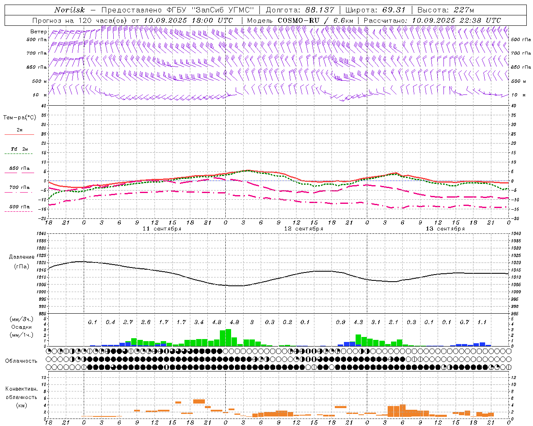Click the '11 сентября' date label
533x426 pixels.
pyautogui.click(x=162, y=229)
